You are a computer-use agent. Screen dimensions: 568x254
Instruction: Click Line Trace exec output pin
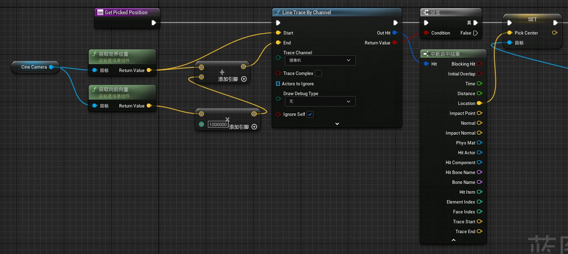click(x=396, y=23)
